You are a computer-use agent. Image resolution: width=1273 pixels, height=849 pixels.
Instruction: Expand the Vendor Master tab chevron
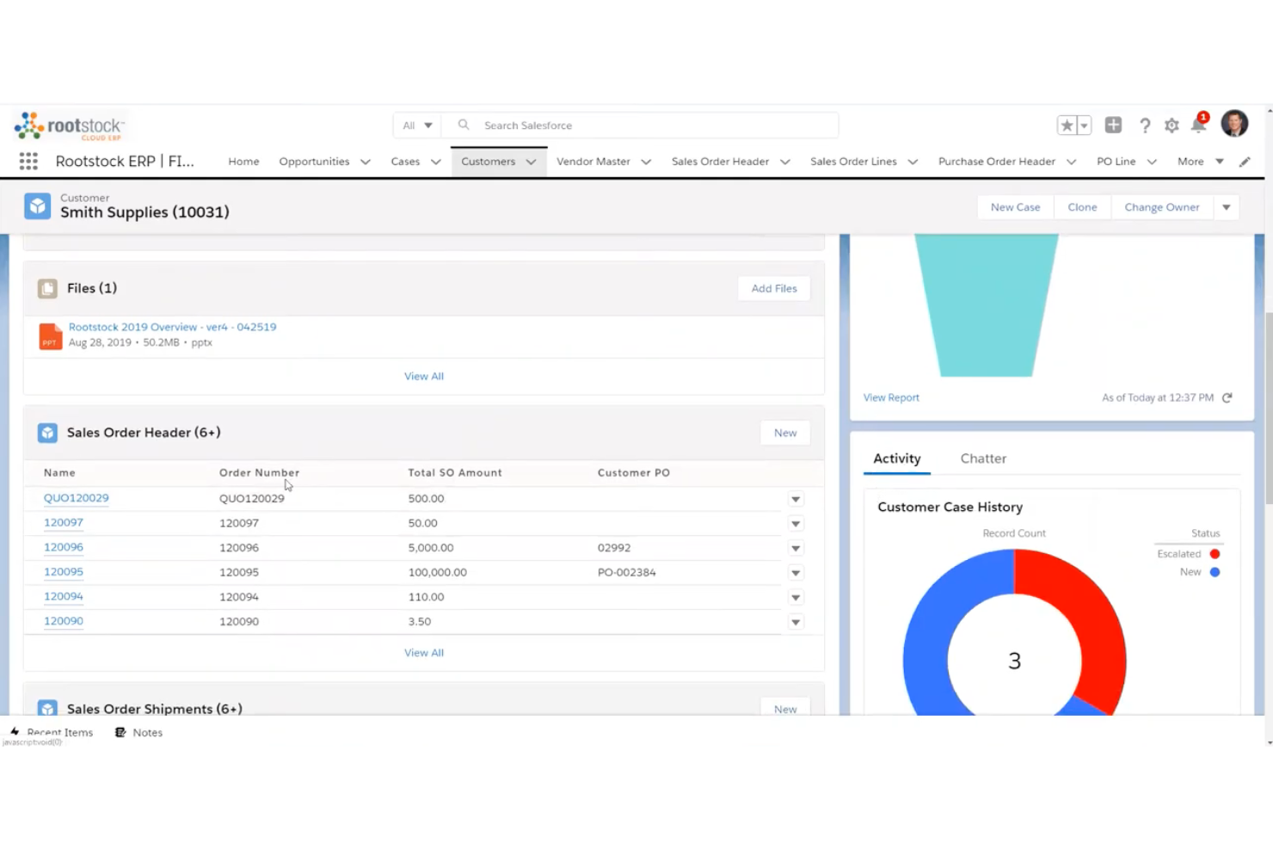pyautogui.click(x=646, y=162)
